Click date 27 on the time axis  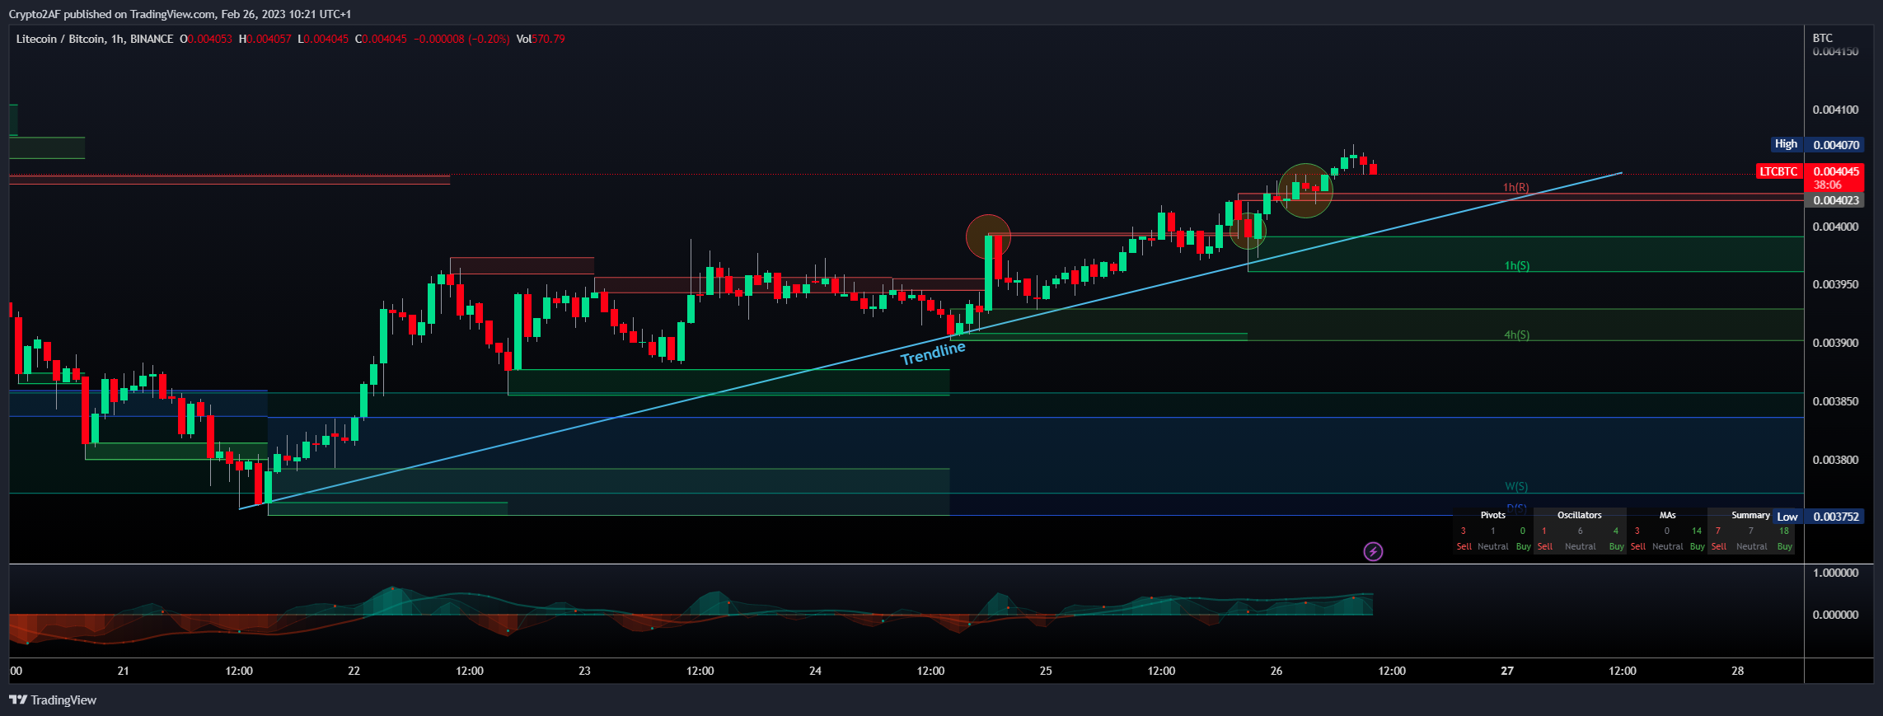1506,671
